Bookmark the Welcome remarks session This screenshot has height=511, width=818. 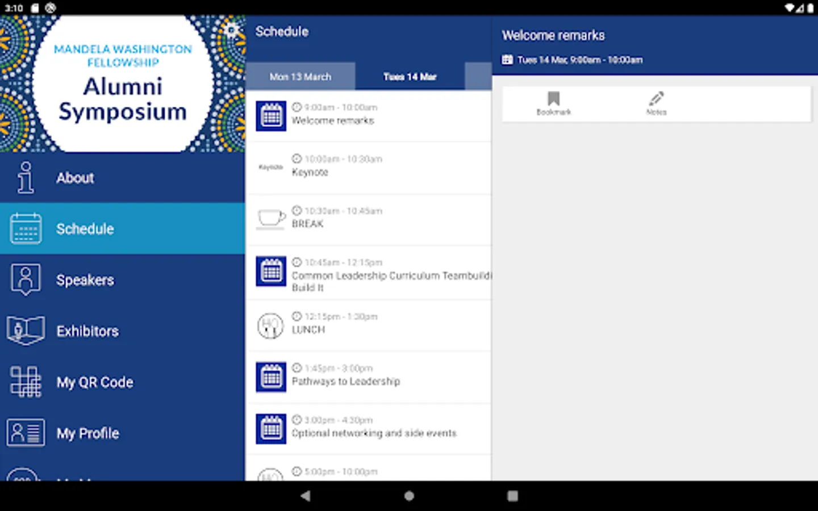coord(553,103)
